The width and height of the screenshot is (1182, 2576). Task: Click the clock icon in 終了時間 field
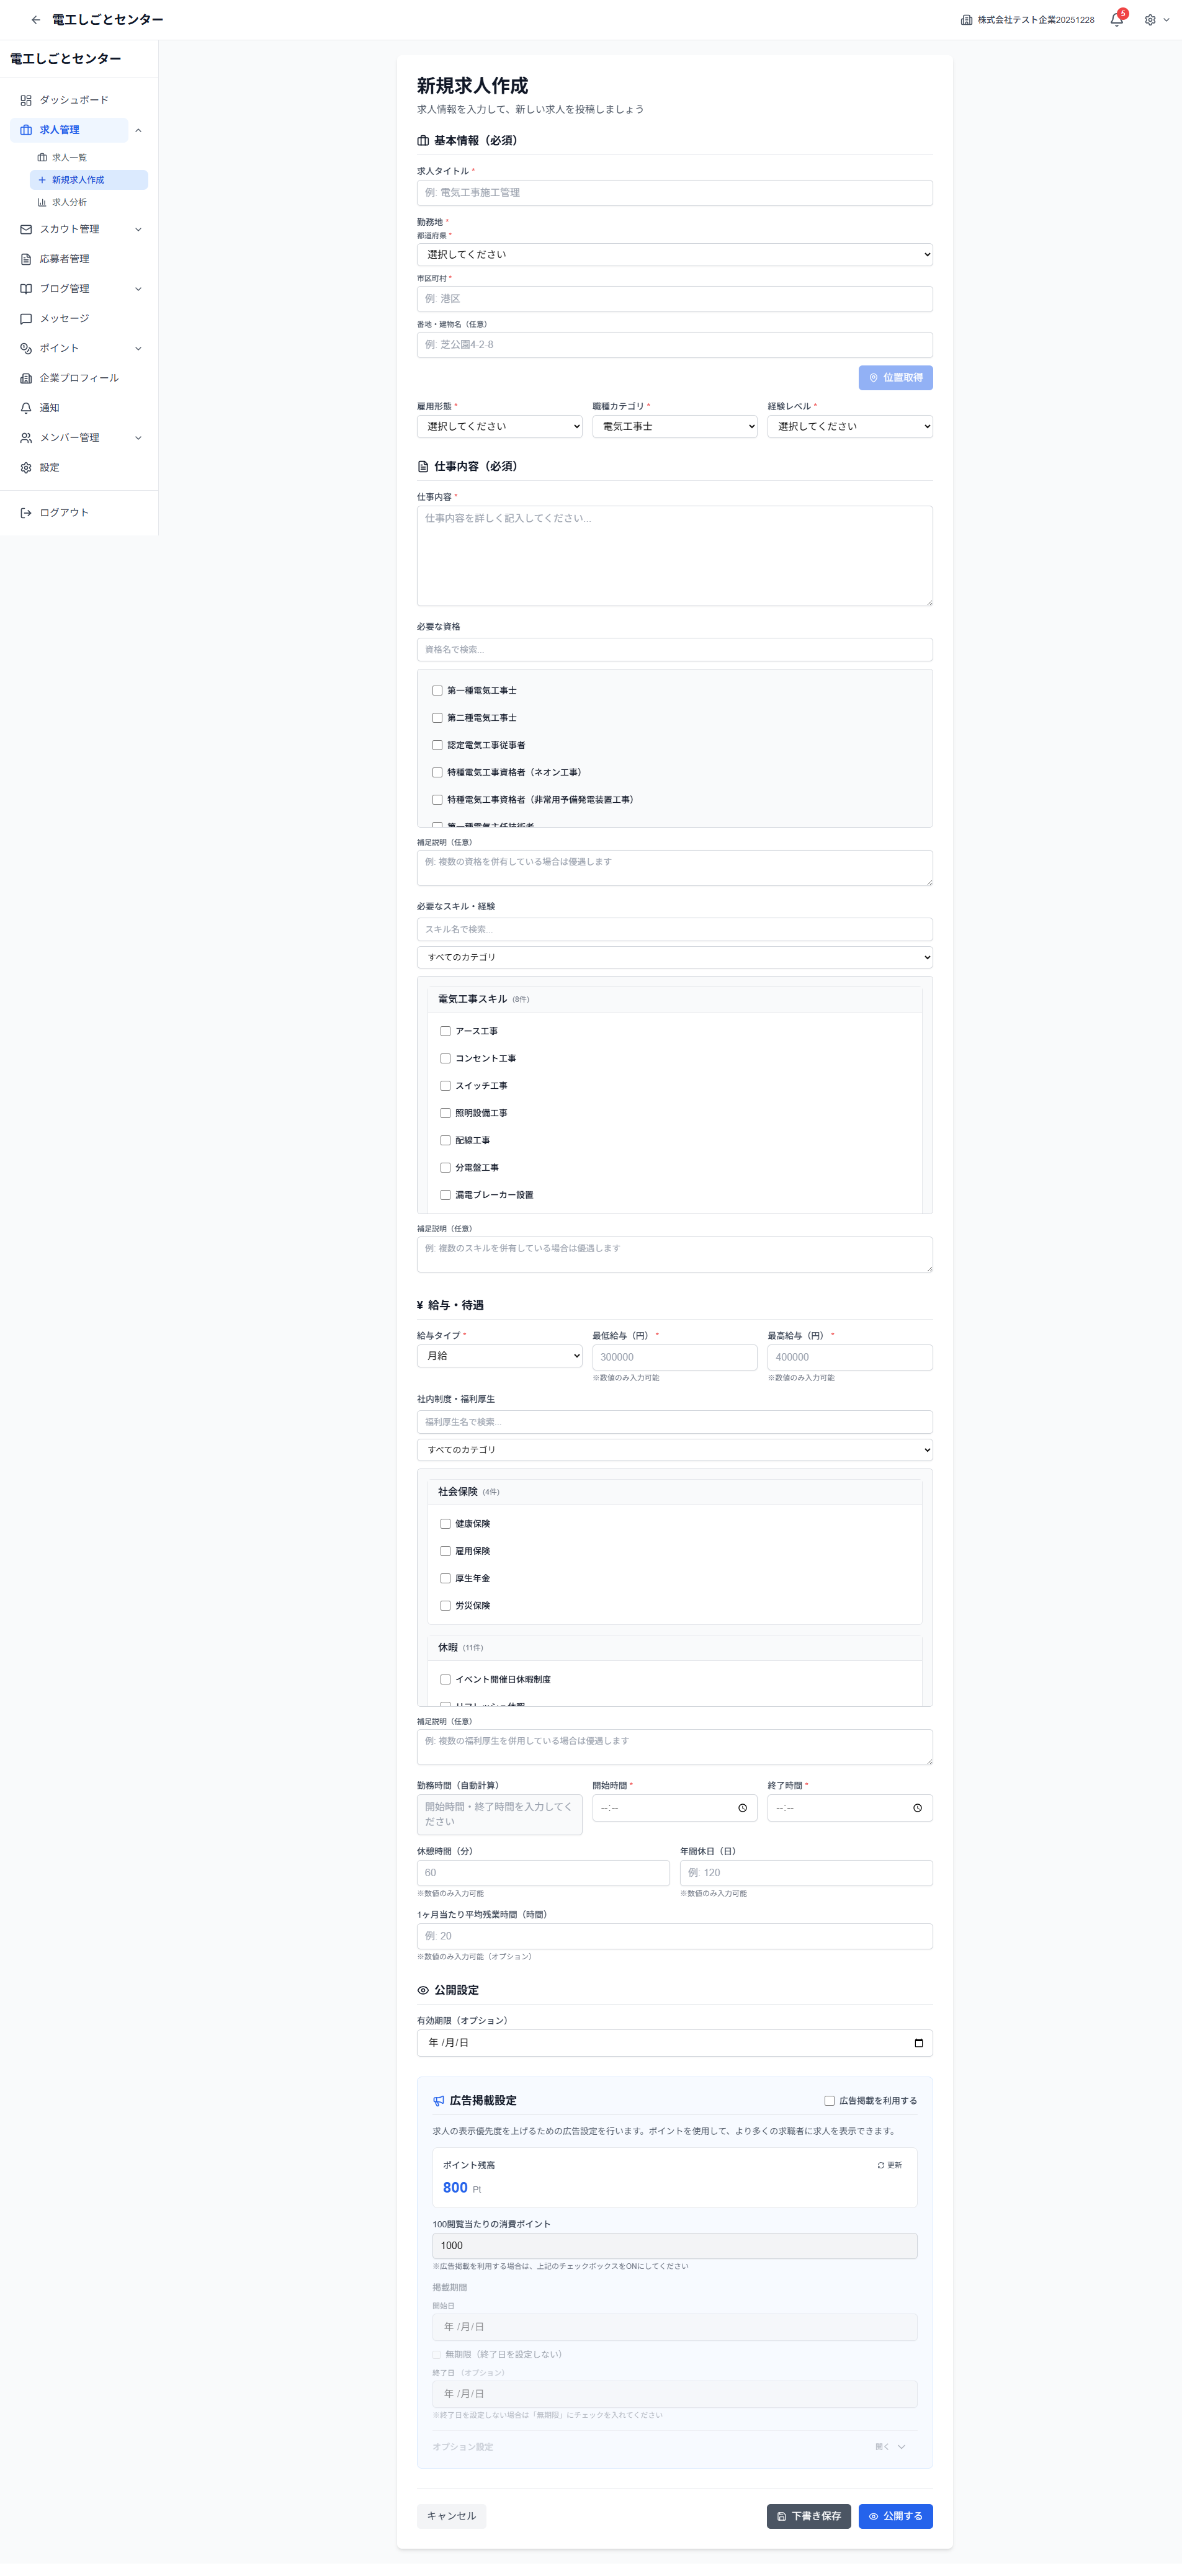tap(917, 1808)
